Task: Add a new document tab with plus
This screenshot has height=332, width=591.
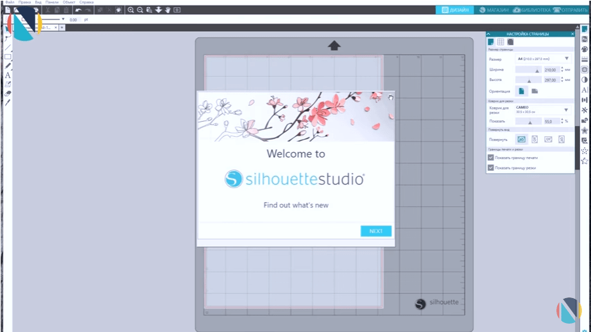Action: [62, 28]
